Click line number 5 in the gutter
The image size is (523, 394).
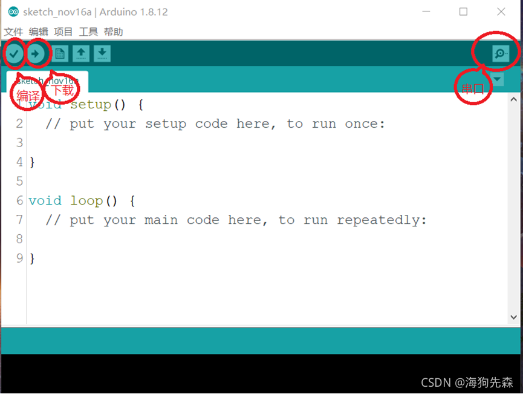pyautogui.click(x=20, y=182)
